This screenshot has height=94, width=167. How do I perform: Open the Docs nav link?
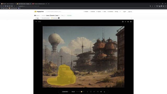coord(104,11)
